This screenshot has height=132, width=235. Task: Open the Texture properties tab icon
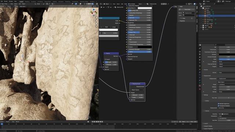(200, 89)
